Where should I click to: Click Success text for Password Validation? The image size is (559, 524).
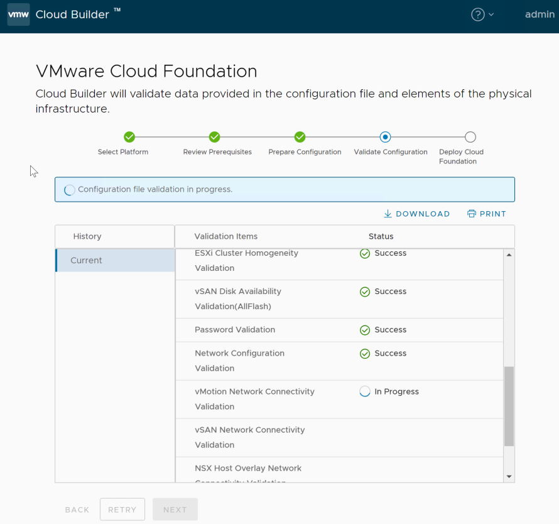click(x=391, y=330)
